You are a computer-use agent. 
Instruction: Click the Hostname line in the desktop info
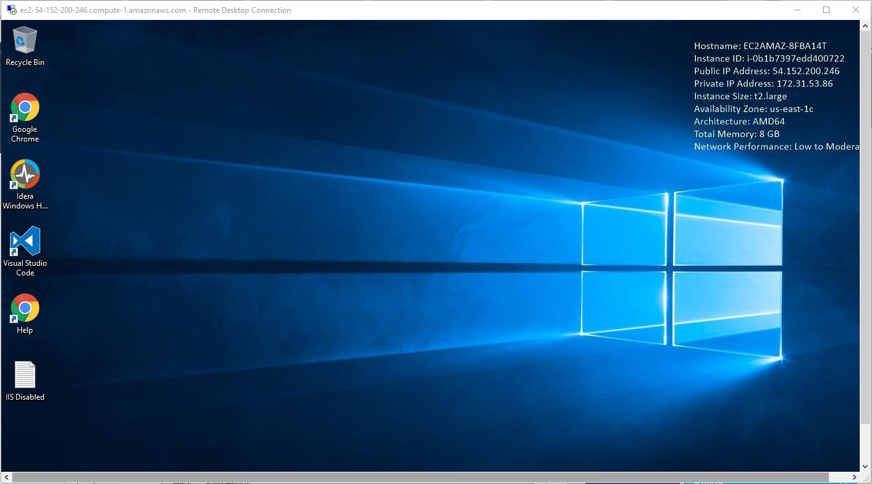coord(760,46)
